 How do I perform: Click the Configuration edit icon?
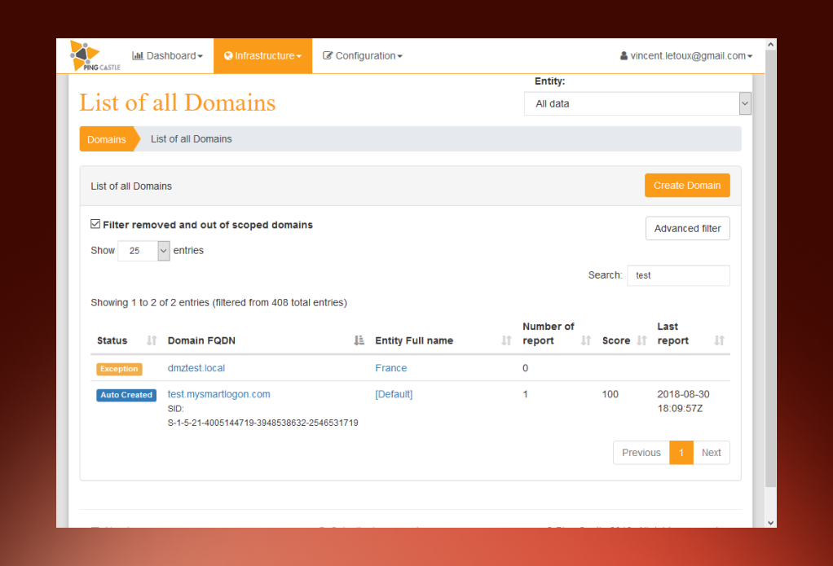click(x=328, y=55)
